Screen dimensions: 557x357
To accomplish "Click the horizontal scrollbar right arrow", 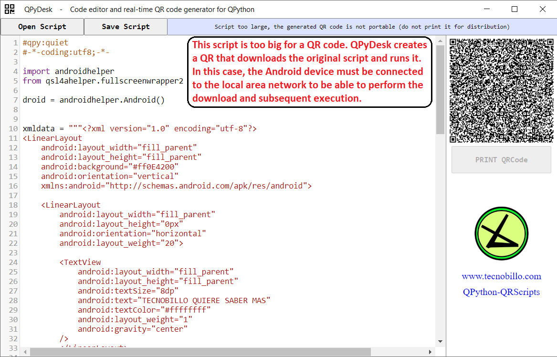I will [431, 352].
